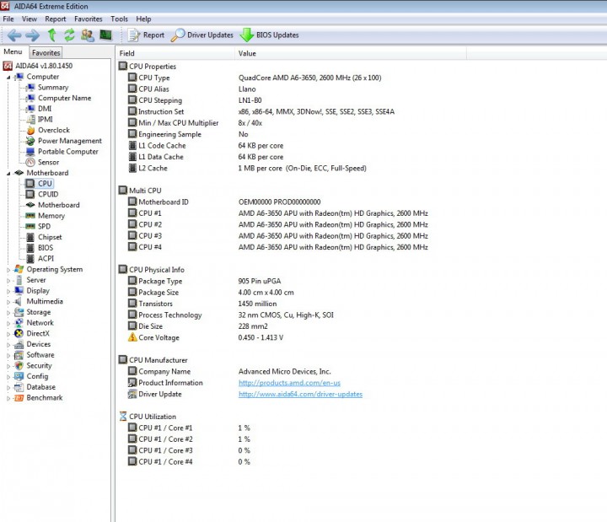Expand the Network tree node
The width and height of the screenshot is (607, 522).
(x=8, y=323)
